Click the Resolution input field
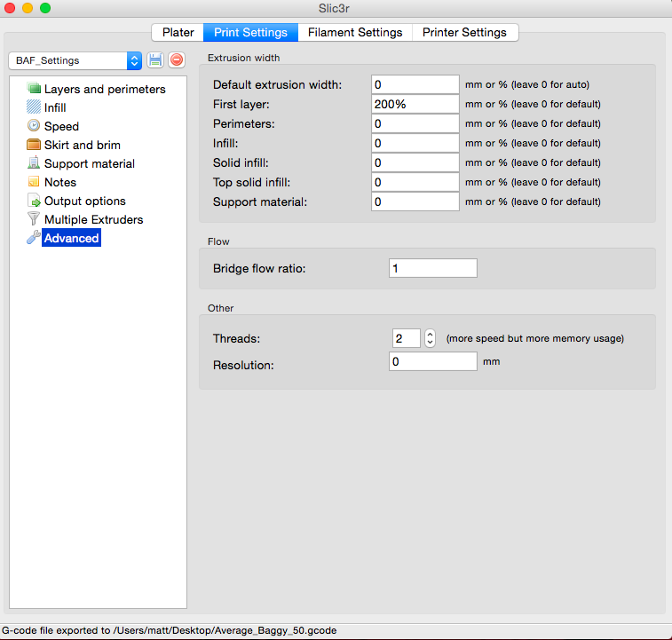 [432, 362]
